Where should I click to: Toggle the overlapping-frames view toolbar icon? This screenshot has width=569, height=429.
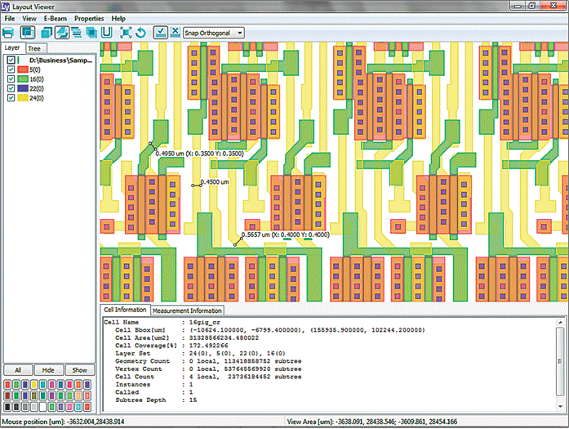[x=28, y=33]
